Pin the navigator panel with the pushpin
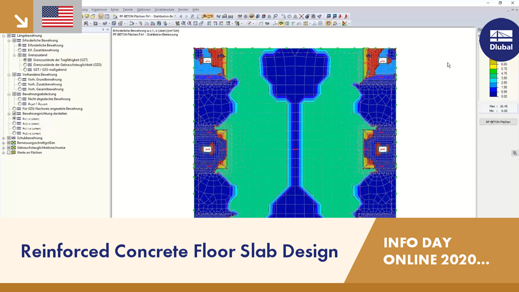 pyautogui.click(x=103, y=30)
